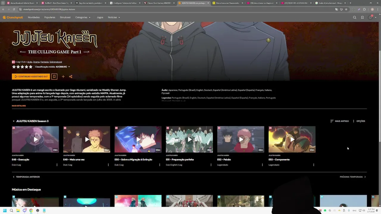This screenshot has height=214, width=381.
Task: Open the taskbar clock and date
Action: coord(370,210)
